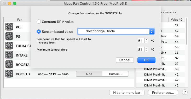The height and width of the screenshot is (99, 191).
Task: Click the EXHAUST fan icon
Action: tap(9, 46)
